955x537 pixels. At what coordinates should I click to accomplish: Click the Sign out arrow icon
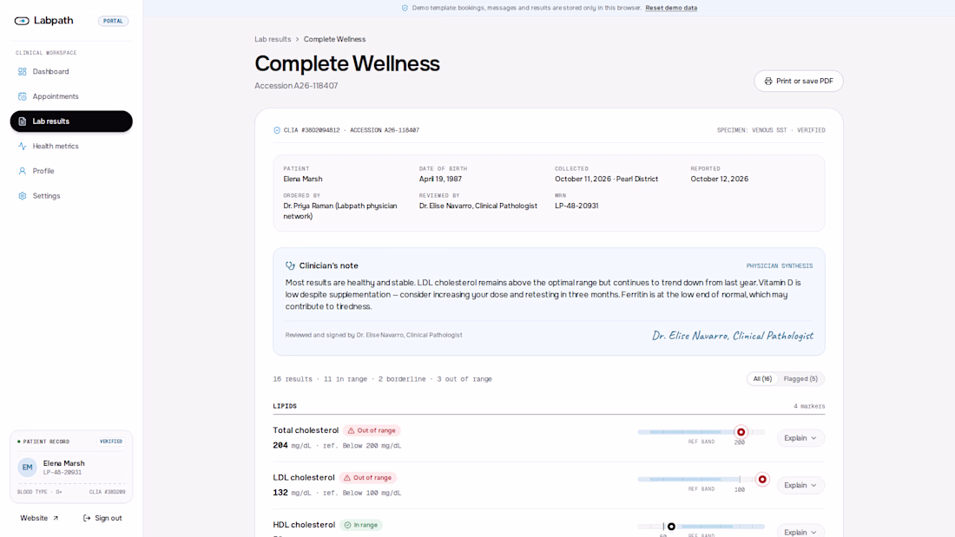tap(87, 518)
